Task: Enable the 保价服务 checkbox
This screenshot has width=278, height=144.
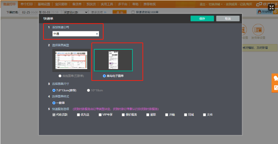Action: tap(123, 115)
